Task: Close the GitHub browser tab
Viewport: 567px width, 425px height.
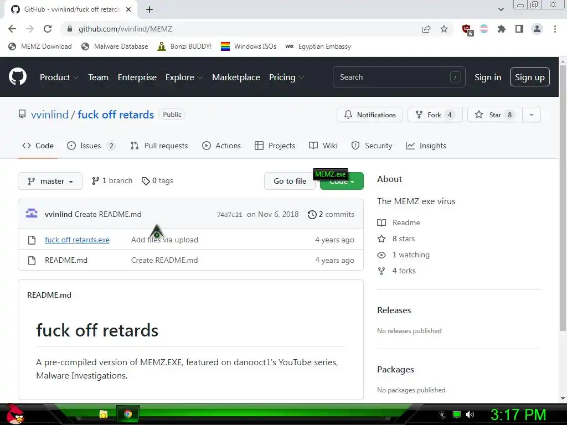Action: pyautogui.click(x=128, y=9)
